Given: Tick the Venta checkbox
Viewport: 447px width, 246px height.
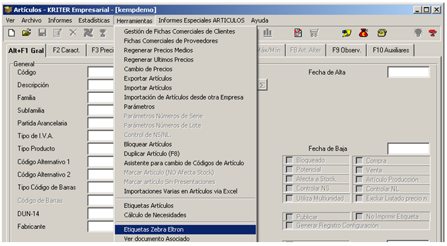Looking at the screenshot, I should tap(359, 170).
